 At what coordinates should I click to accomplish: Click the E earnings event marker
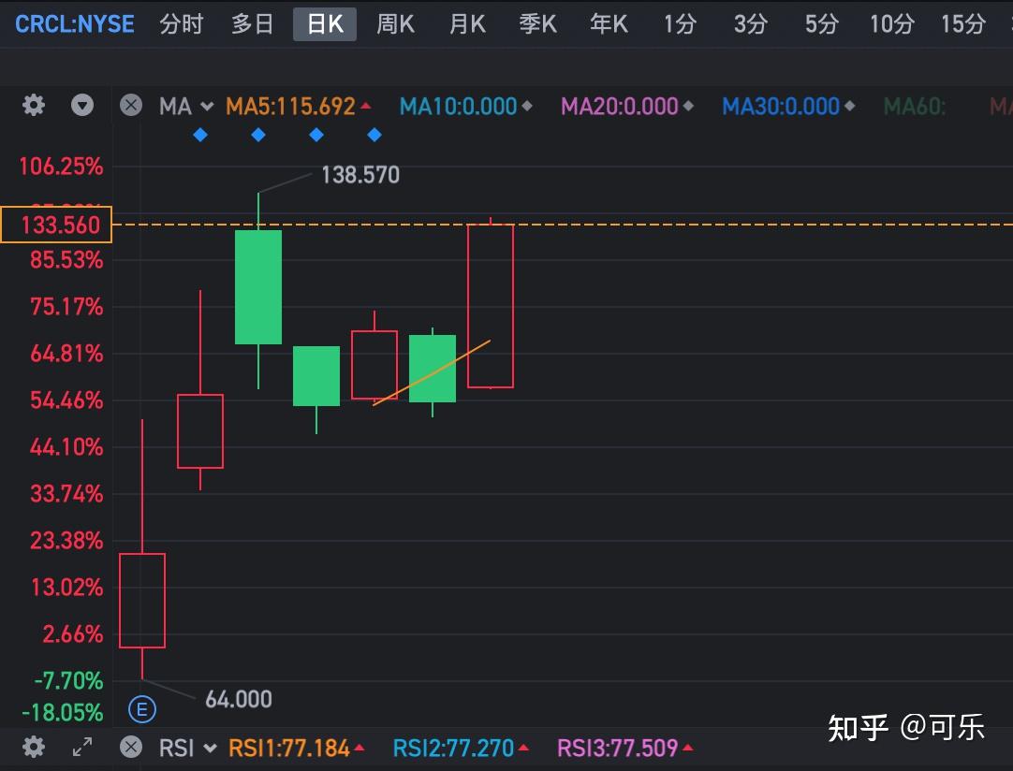click(x=142, y=709)
